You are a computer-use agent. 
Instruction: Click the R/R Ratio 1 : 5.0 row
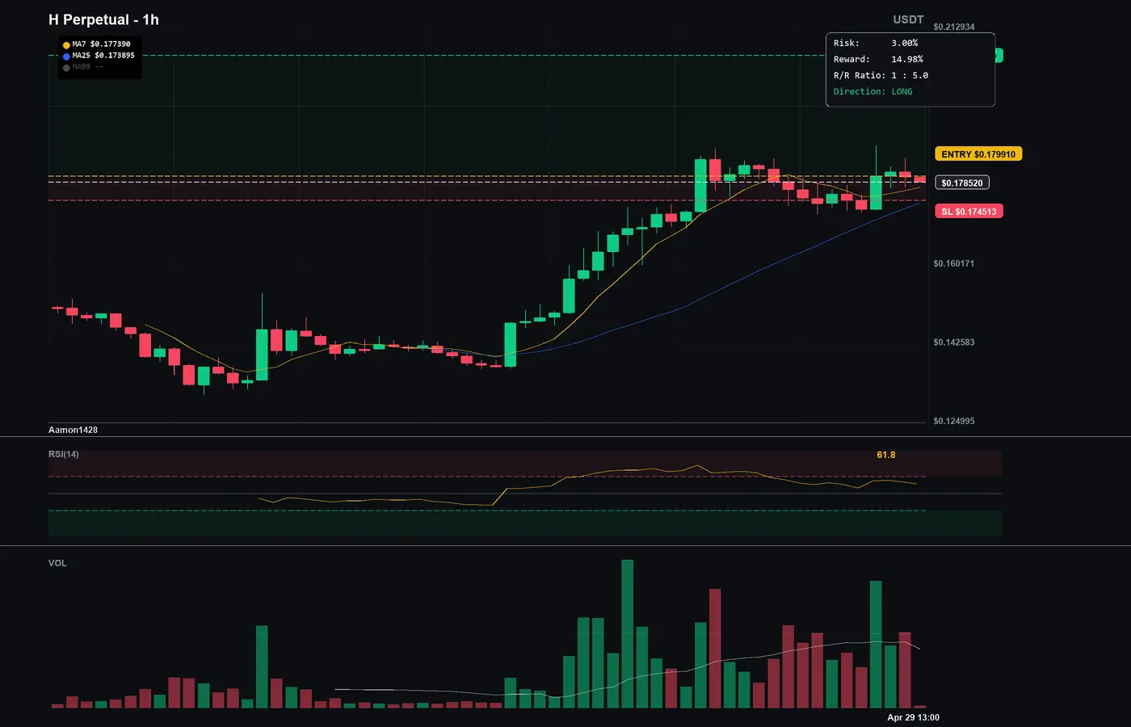(x=881, y=75)
